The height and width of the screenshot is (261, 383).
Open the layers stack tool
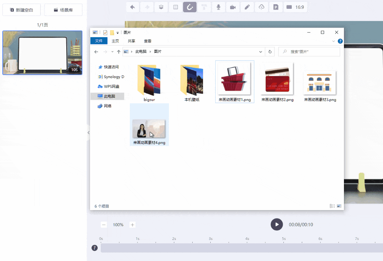[x=161, y=7]
